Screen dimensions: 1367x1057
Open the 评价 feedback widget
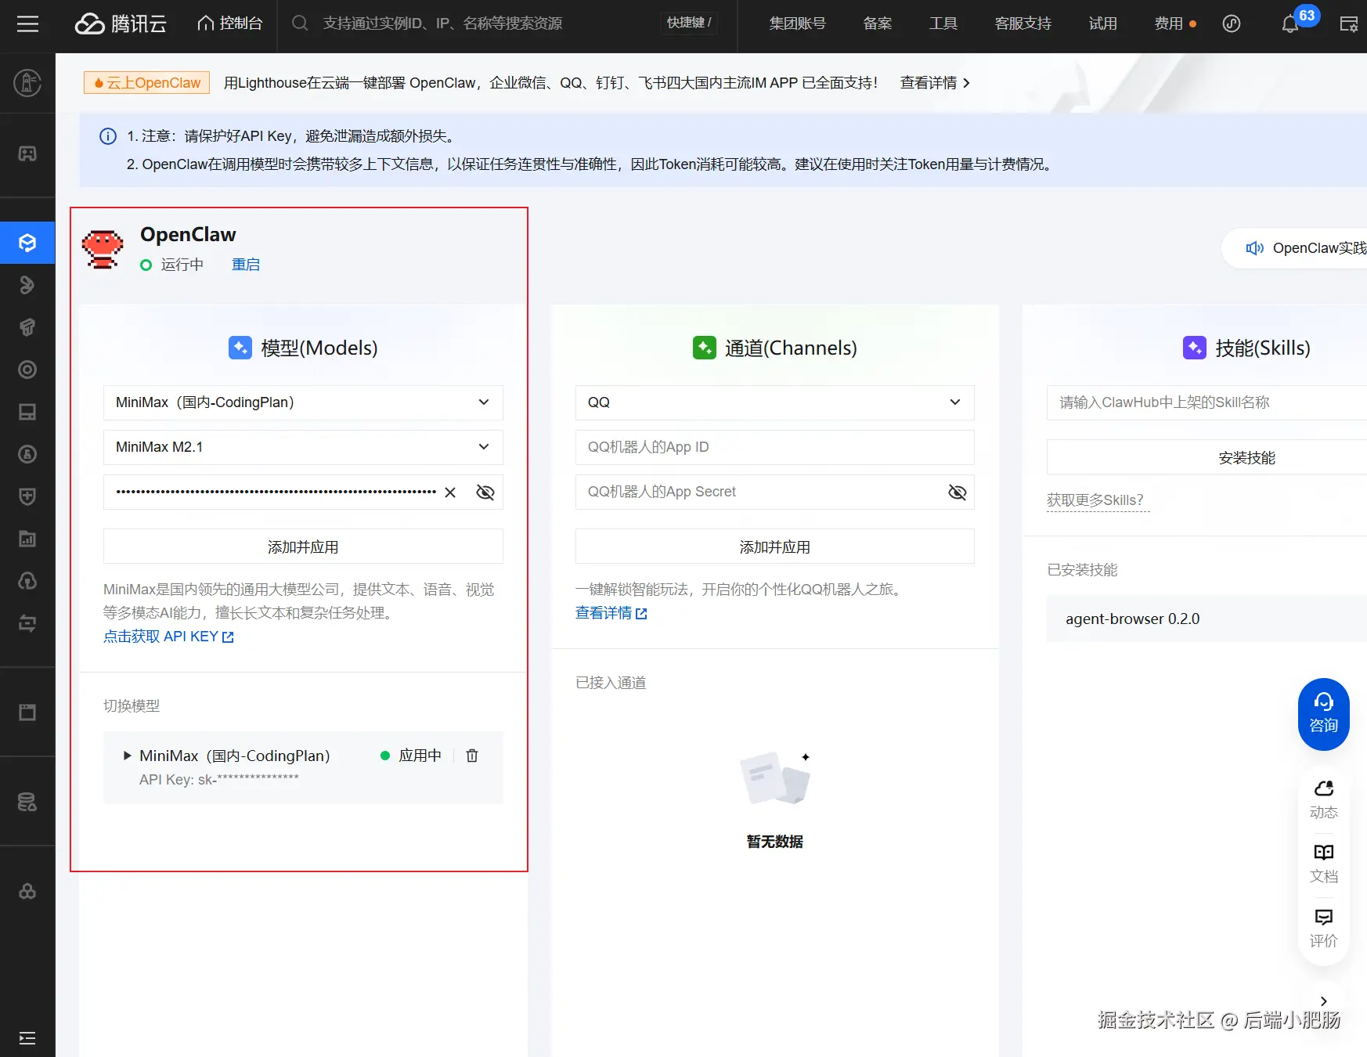(x=1324, y=928)
